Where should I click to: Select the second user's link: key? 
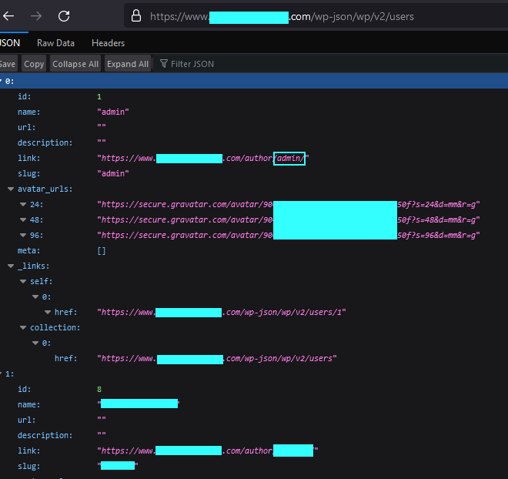28,451
